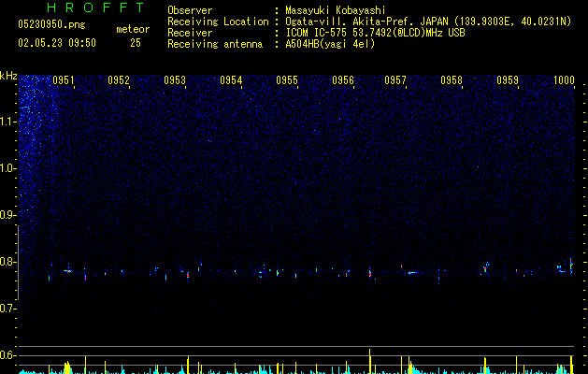Click the 0.6 kHz axis label
The height and width of the screenshot is (374, 588).
(x=7, y=355)
